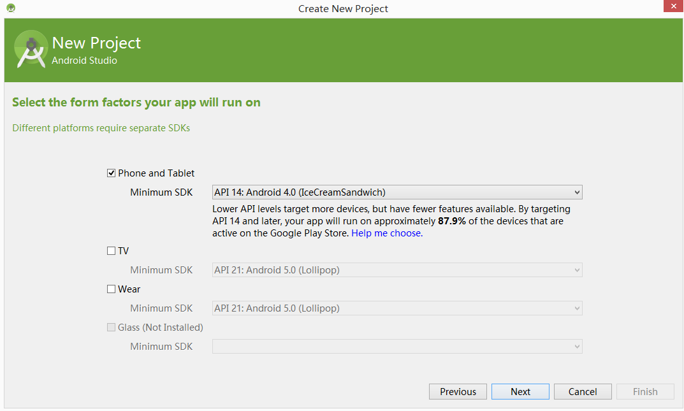This screenshot has height=411, width=684.
Task: Enable the Wear form factor checkbox
Action: pos(112,289)
